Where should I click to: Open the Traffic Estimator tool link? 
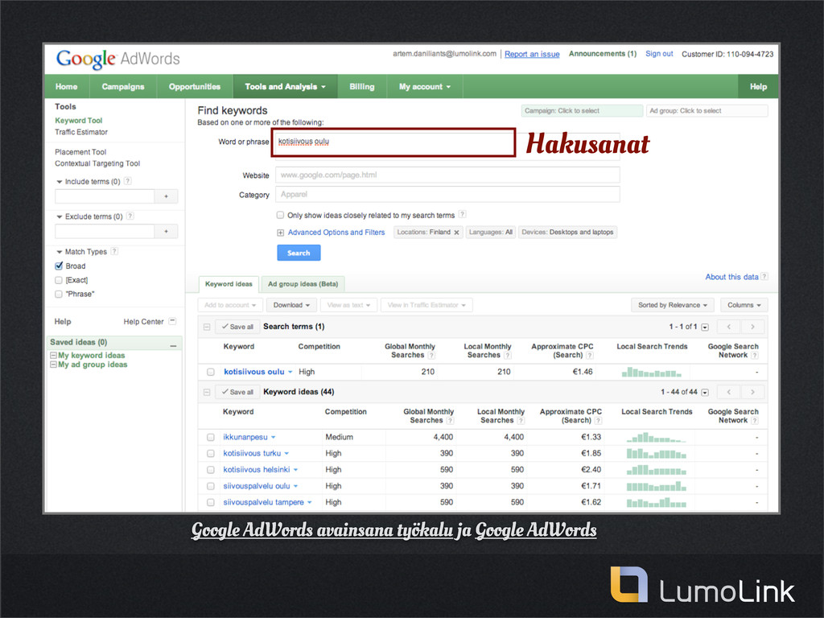coord(81,132)
